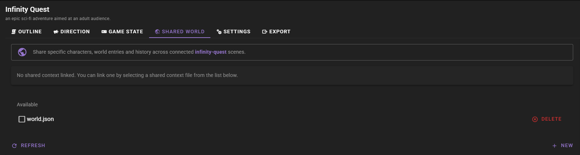Image resolution: width=580 pixels, height=155 pixels.
Task: Tick the world.json checkbox
Action: [x=22, y=119]
